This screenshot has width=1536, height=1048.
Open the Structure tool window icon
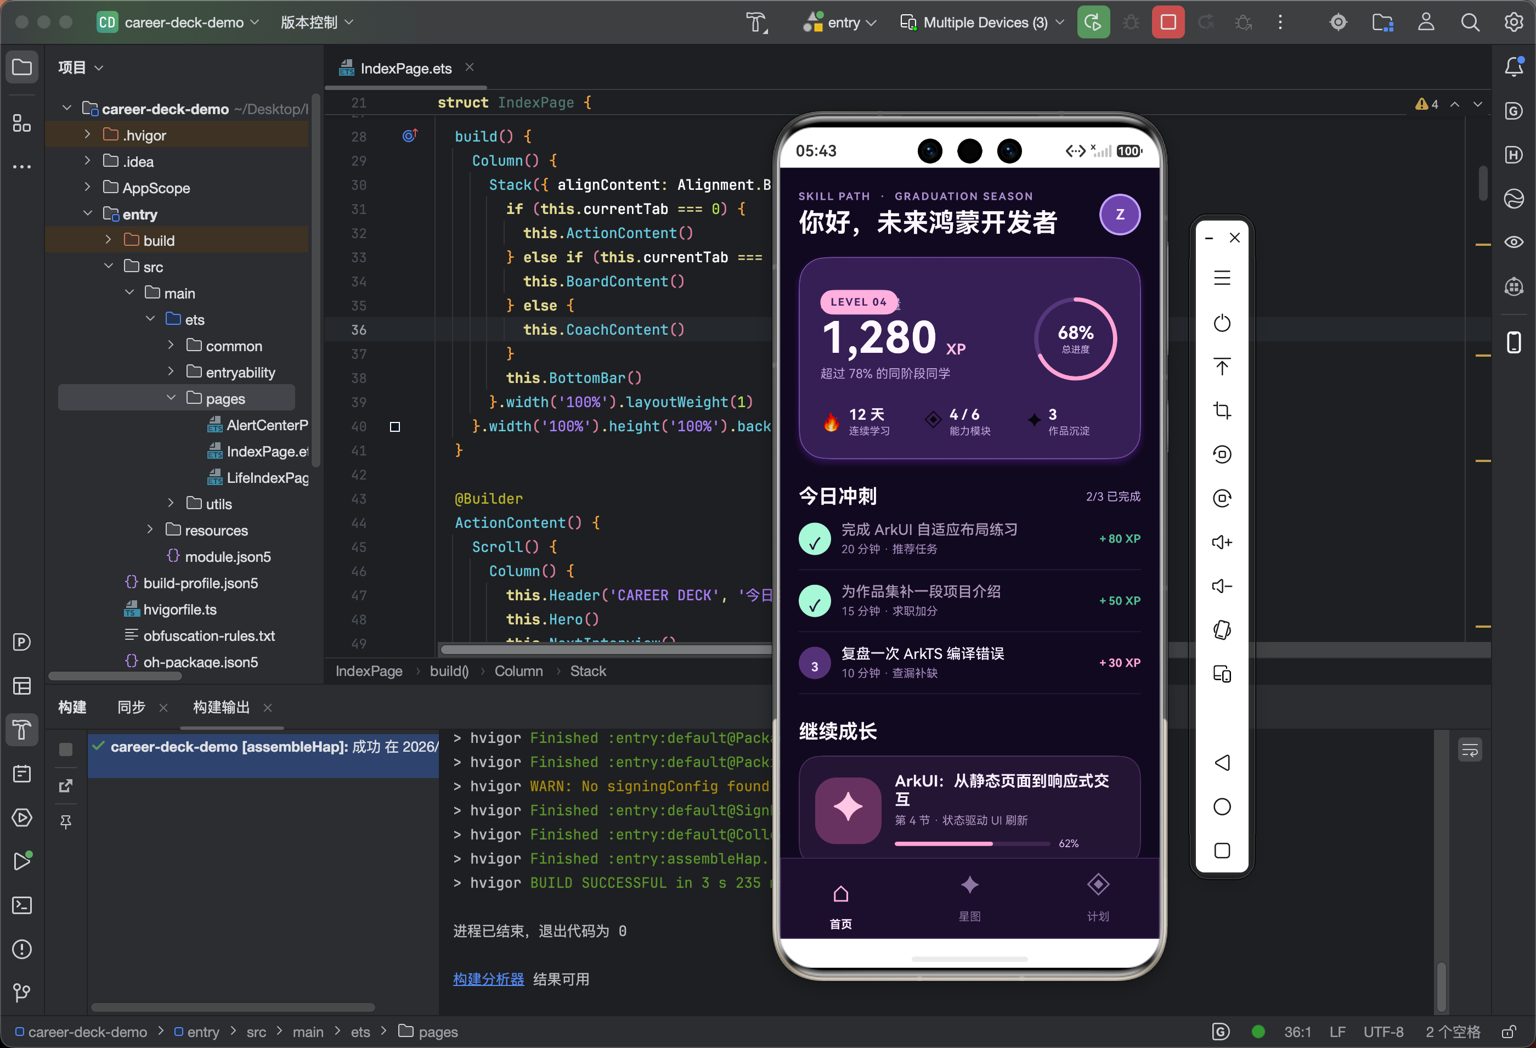coord(22,123)
